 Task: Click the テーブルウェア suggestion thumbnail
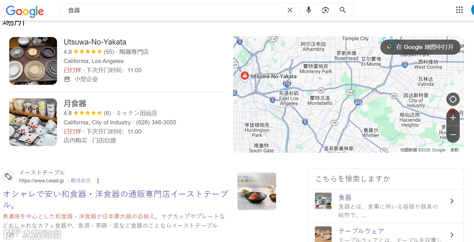click(323, 234)
